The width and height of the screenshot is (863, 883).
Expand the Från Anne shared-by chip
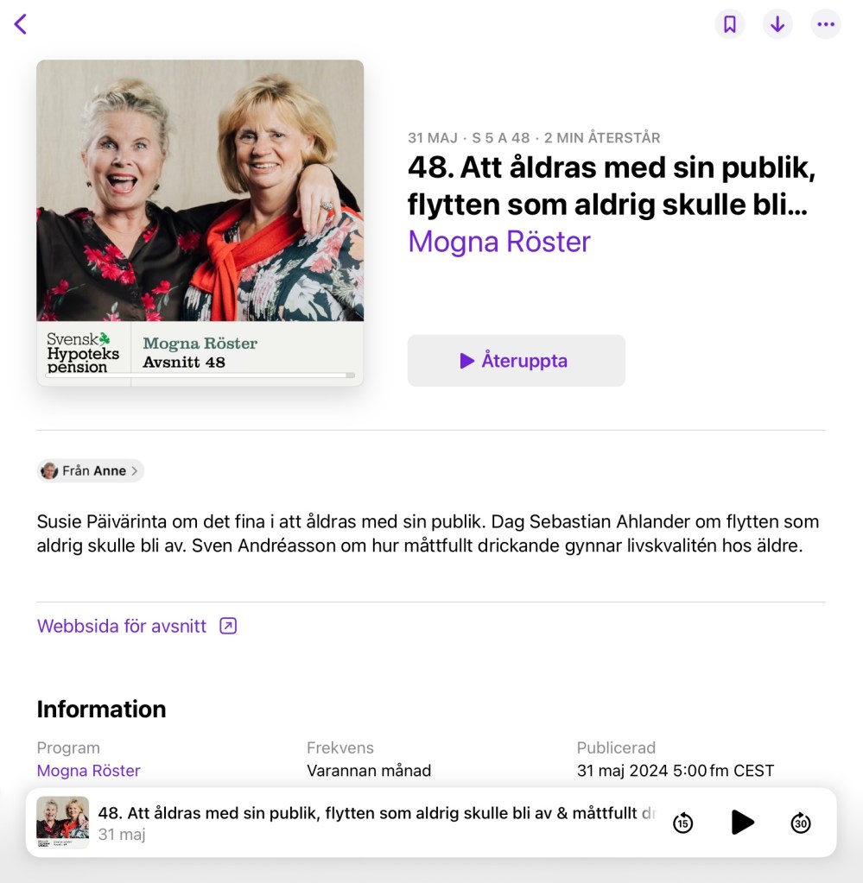point(90,470)
